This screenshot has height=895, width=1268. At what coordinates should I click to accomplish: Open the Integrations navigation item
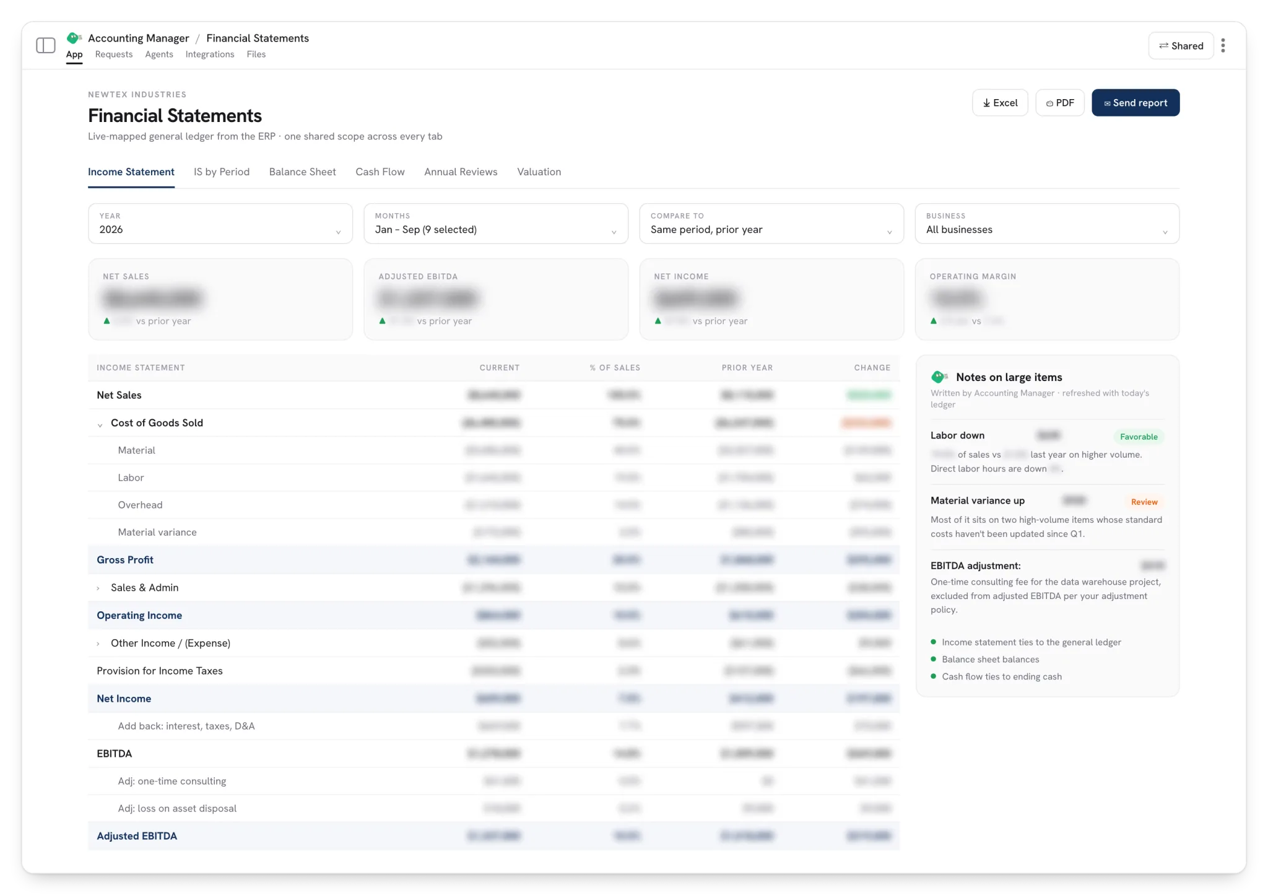tap(210, 55)
